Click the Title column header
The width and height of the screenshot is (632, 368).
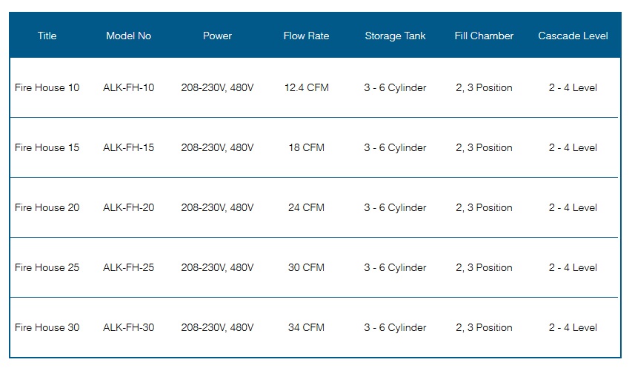pos(47,36)
